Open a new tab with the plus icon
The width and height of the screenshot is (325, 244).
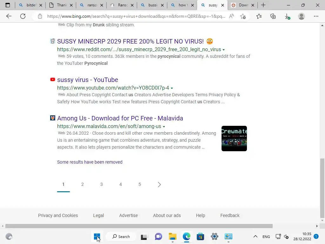(x=263, y=5)
